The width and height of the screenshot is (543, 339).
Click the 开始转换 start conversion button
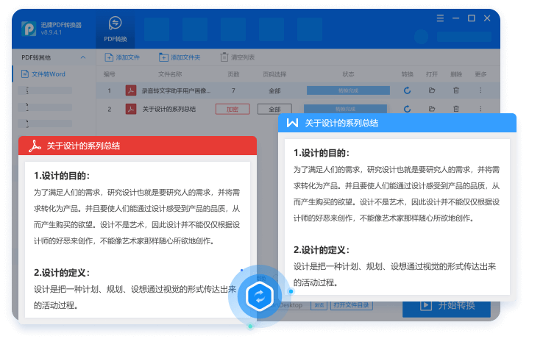click(447, 305)
